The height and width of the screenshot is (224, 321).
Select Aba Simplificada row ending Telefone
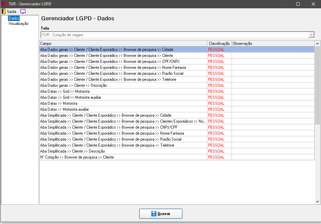[177, 145]
